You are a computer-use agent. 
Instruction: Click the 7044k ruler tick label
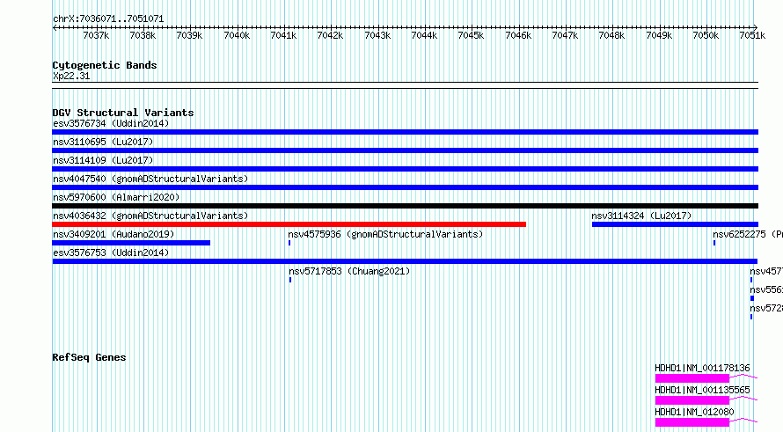pyautogui.click(x=424, y=35)
